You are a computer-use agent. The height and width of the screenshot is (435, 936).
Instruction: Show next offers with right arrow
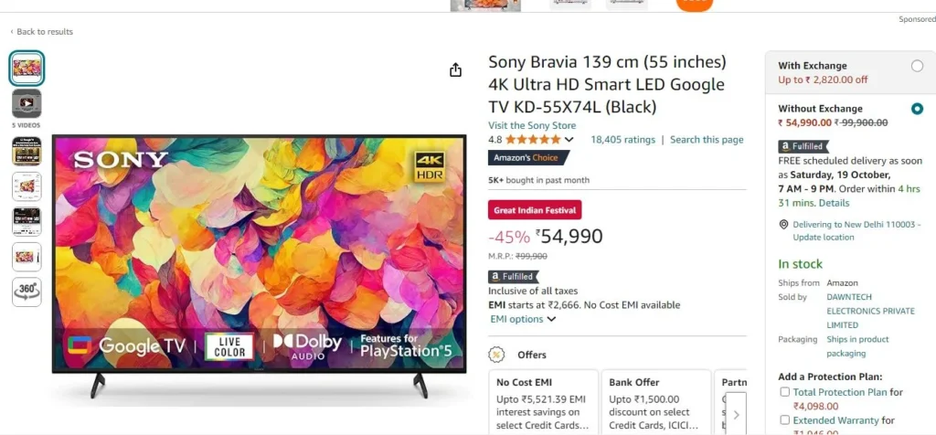click(x=736, y=415)
